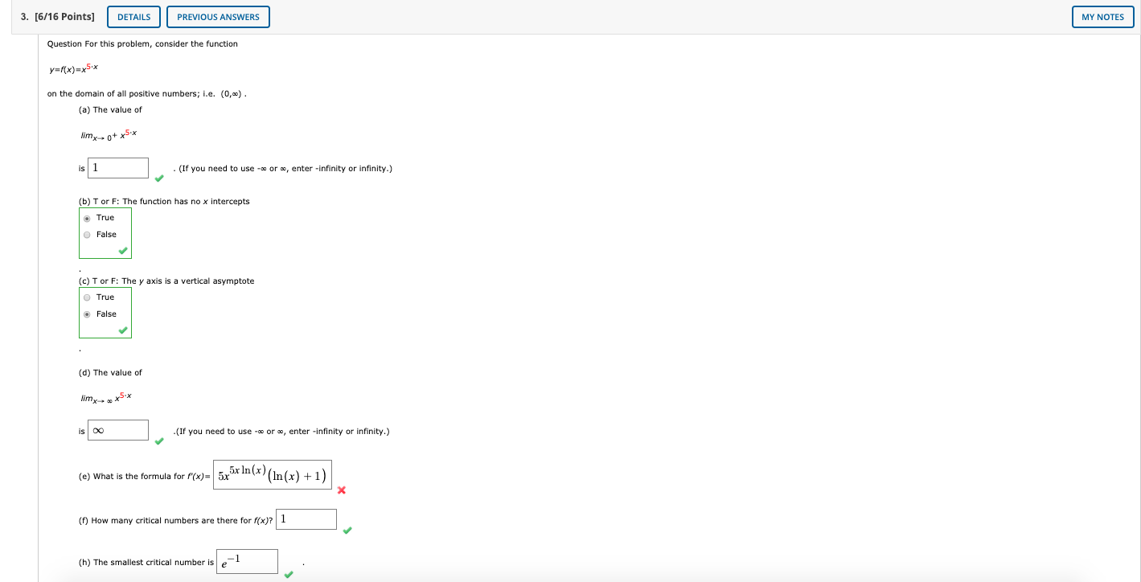This screenshot has width=1141, height=582.
Task: Select False for the vertical asymptote question
Action: (x=86, y=314)
